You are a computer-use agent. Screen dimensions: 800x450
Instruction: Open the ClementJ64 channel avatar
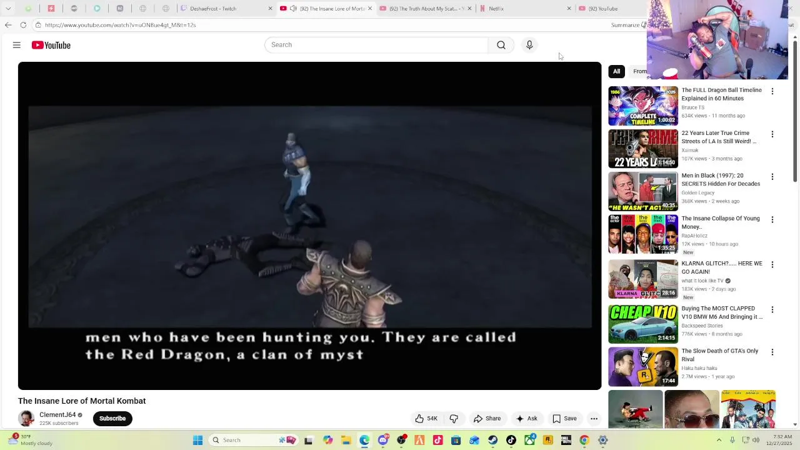coord(26,419)
